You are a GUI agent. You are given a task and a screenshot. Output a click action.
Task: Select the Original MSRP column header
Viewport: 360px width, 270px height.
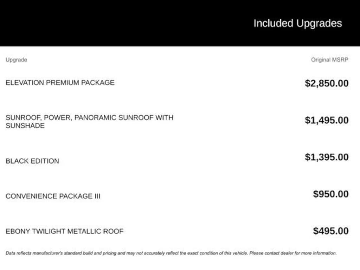[x=329, y=60]
